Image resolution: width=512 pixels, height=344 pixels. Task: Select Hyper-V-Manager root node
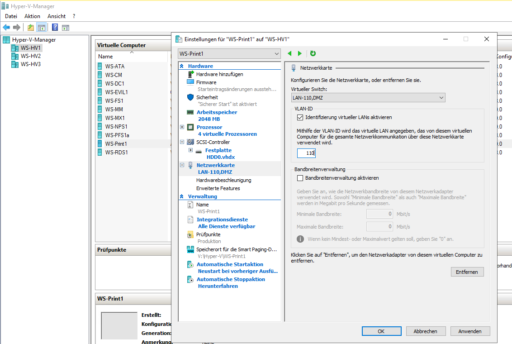point(33,39)
